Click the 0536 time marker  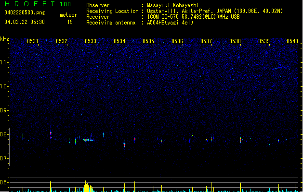[177, 41]
